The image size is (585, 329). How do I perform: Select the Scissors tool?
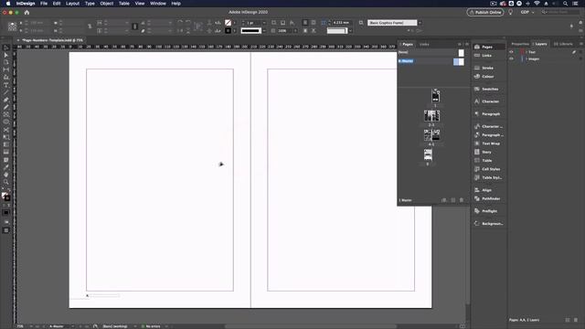6,130
